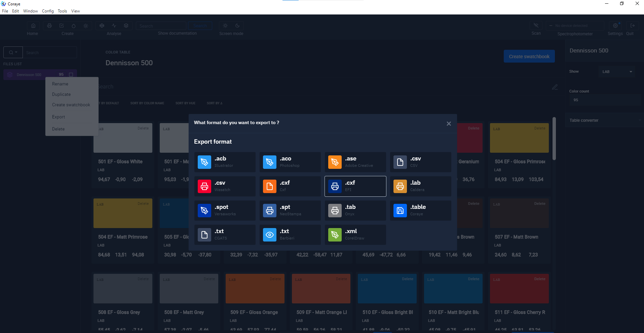Select the Dennisson 500 file in files list
644x333 pixels.
40,75
